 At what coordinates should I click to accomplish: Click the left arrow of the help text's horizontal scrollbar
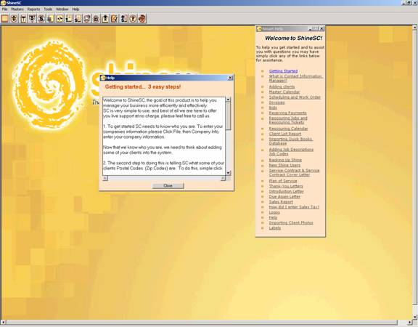(x=105, y=178)
